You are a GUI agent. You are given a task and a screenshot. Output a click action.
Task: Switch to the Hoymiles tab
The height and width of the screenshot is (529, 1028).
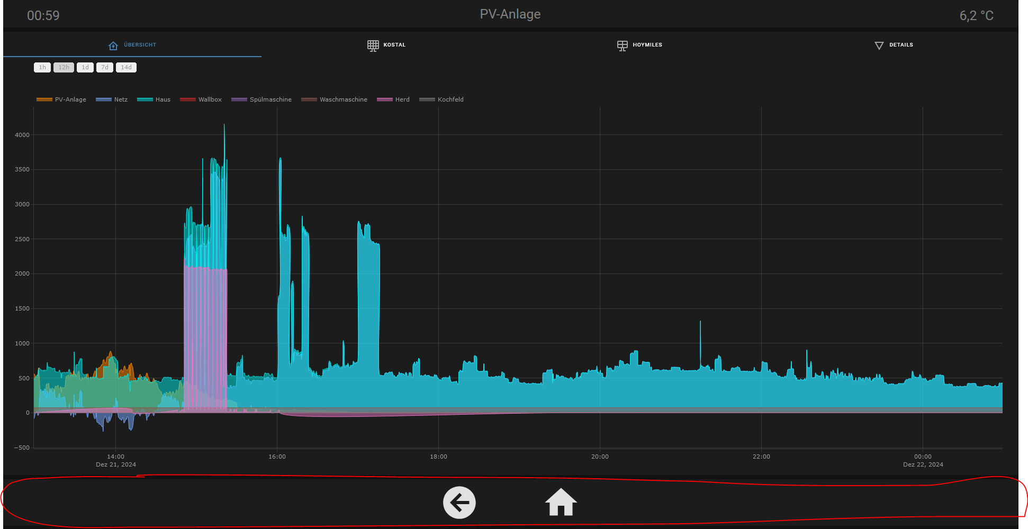point(647,45)
